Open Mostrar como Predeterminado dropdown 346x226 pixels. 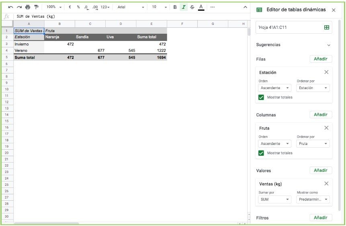[x=313, y=200]
